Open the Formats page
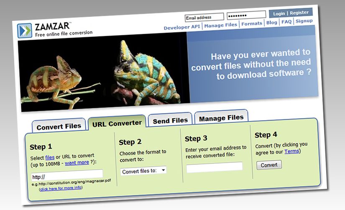345x210 pixels. [252, 23]
